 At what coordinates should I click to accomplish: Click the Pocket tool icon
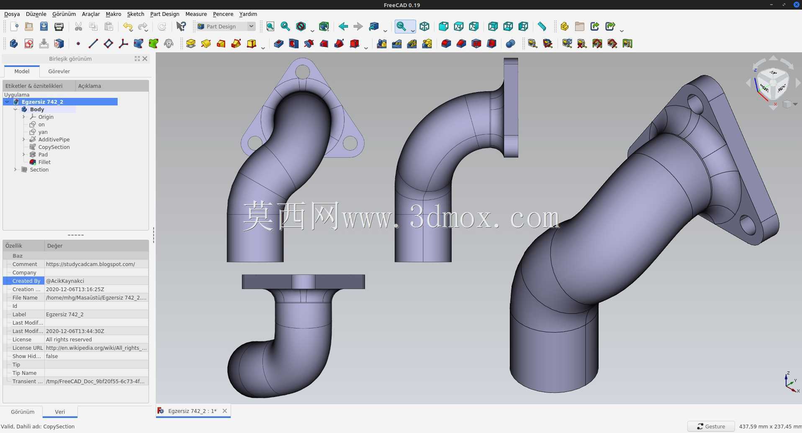(x=279, y=44)
